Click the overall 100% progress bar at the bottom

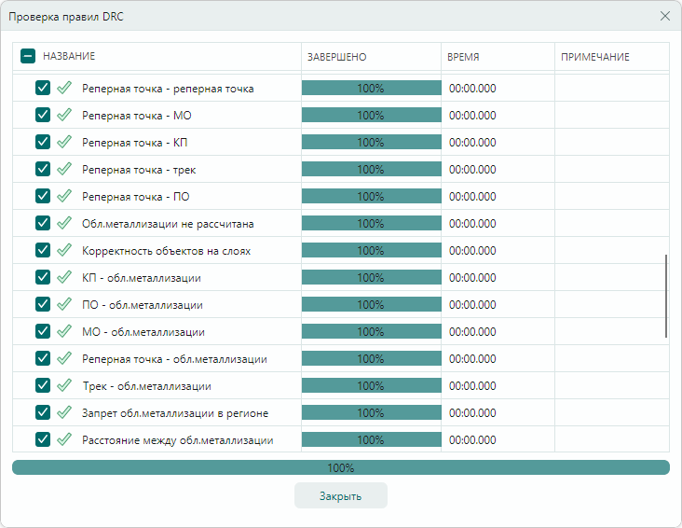[341, 467]
